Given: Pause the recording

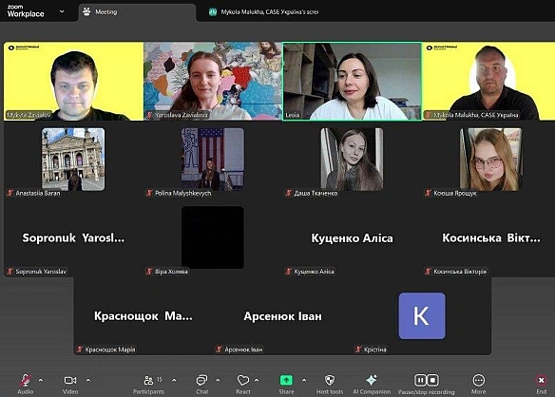Looking at the screenshot, I should click(x=420, y=380).
